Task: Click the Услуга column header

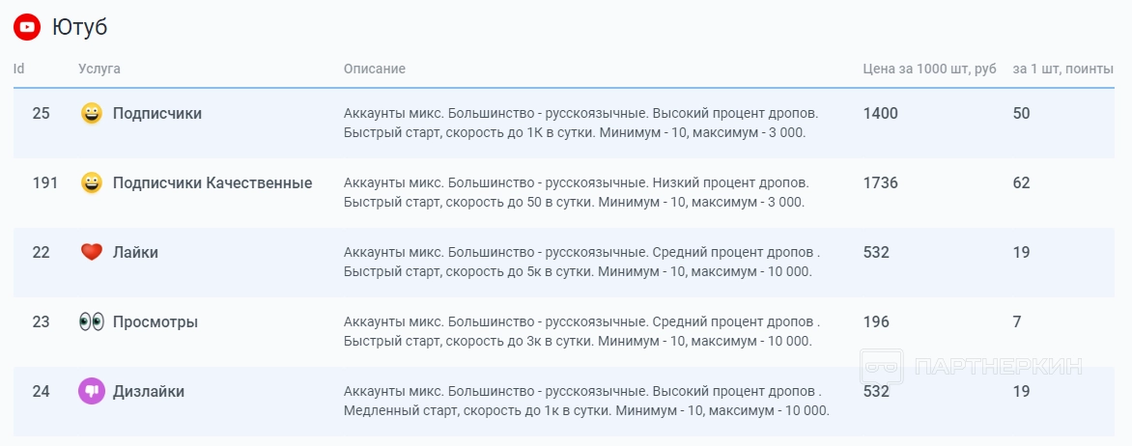Action: tap(99, 70)
